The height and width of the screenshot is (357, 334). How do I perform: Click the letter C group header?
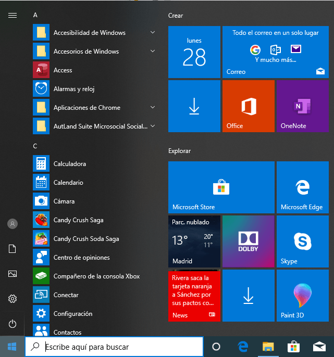[x=35, y=146]
